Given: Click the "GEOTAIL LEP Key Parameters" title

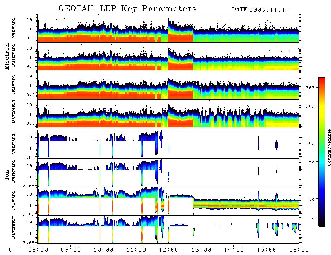Looking at the screenshot, I should (128, 9).
